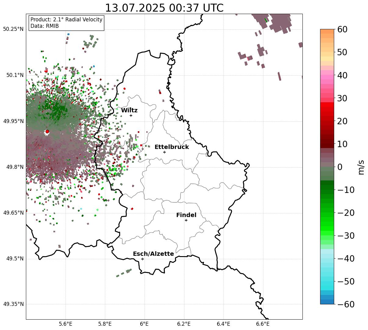Viewport: 368px width, 330px height.
Task: Click the longitude label '5.8°E'
Action: [105, 324]
